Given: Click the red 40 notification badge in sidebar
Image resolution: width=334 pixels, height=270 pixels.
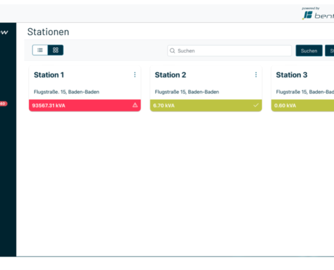Looking at the screenshot, I should 3,104.
